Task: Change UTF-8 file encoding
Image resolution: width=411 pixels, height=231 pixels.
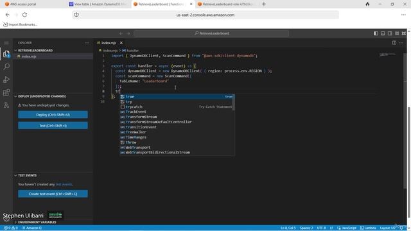Action: coord(321,228)
